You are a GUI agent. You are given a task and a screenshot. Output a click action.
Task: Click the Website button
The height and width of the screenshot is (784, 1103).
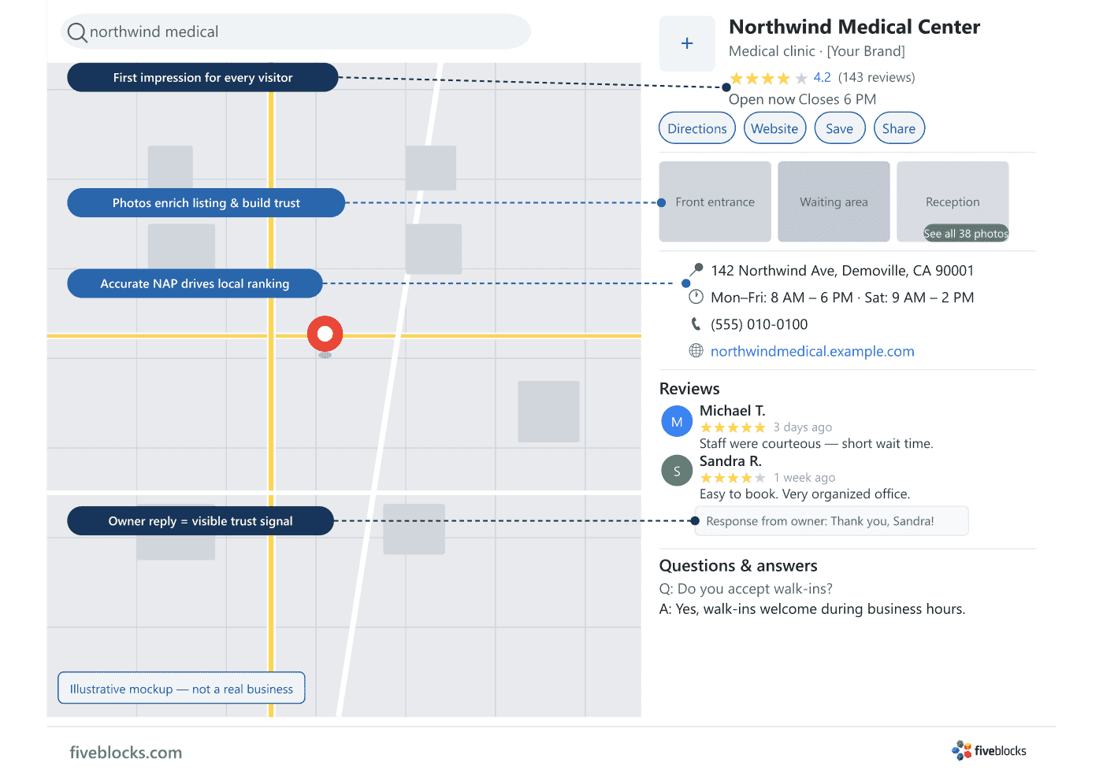point(774,128)
